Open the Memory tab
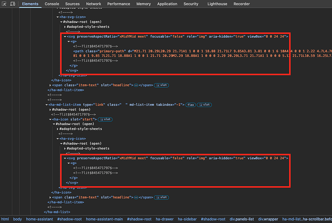Viewport: 332px width, 223px height. [143, 4]
